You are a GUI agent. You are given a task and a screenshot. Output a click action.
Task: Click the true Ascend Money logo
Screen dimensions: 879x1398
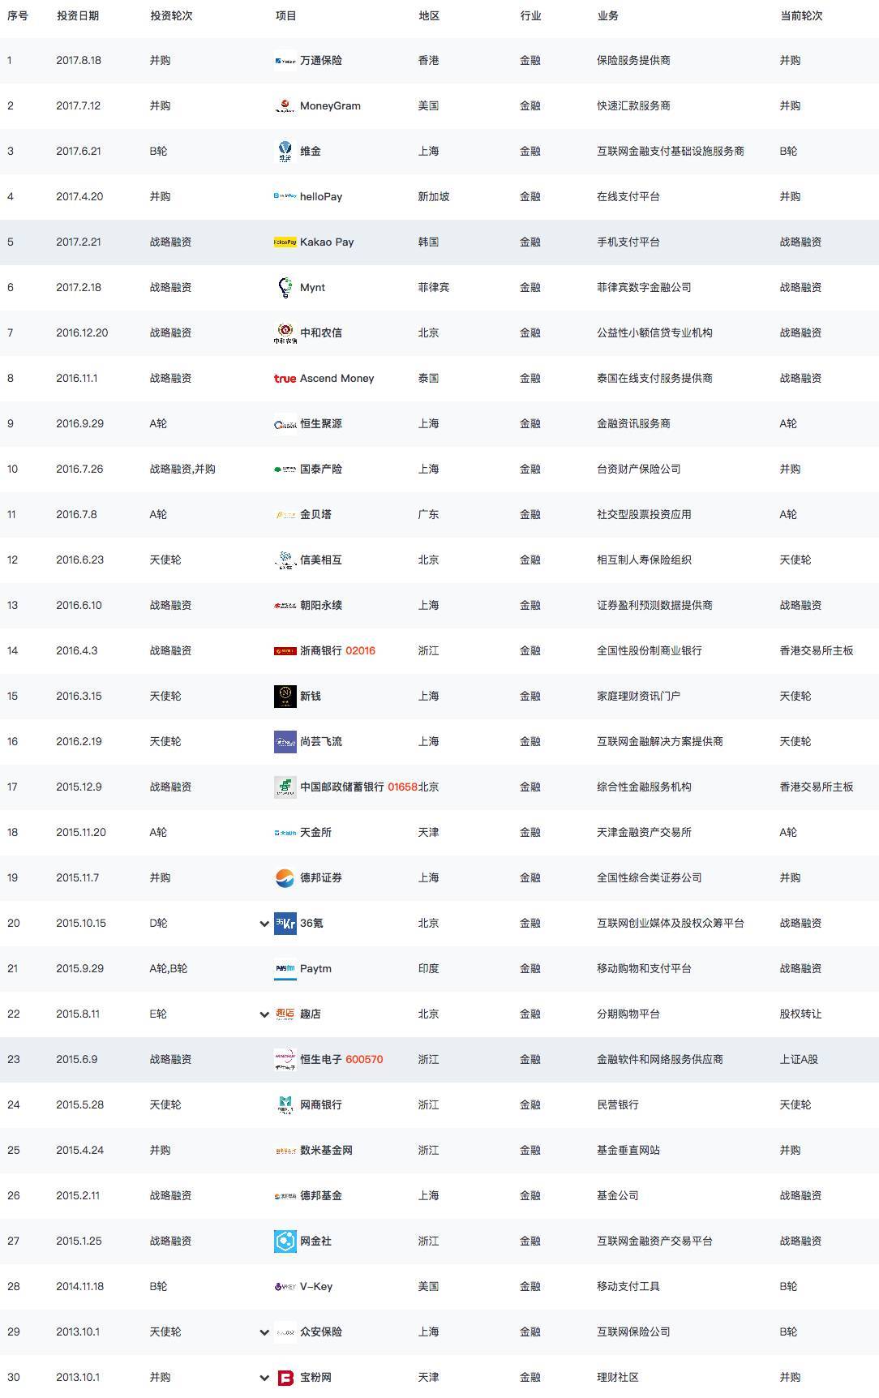click(x=285, y=379)
